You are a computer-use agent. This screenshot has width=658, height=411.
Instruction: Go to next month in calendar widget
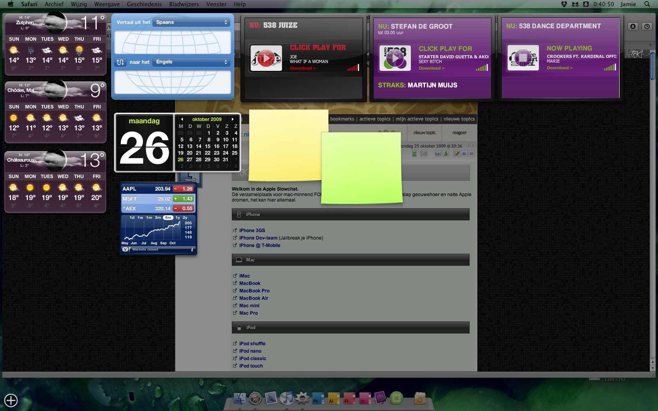233,119
